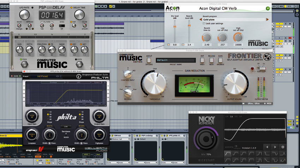Open Kickstart settings gear icon
300x168 pixels.
(283, 147)
